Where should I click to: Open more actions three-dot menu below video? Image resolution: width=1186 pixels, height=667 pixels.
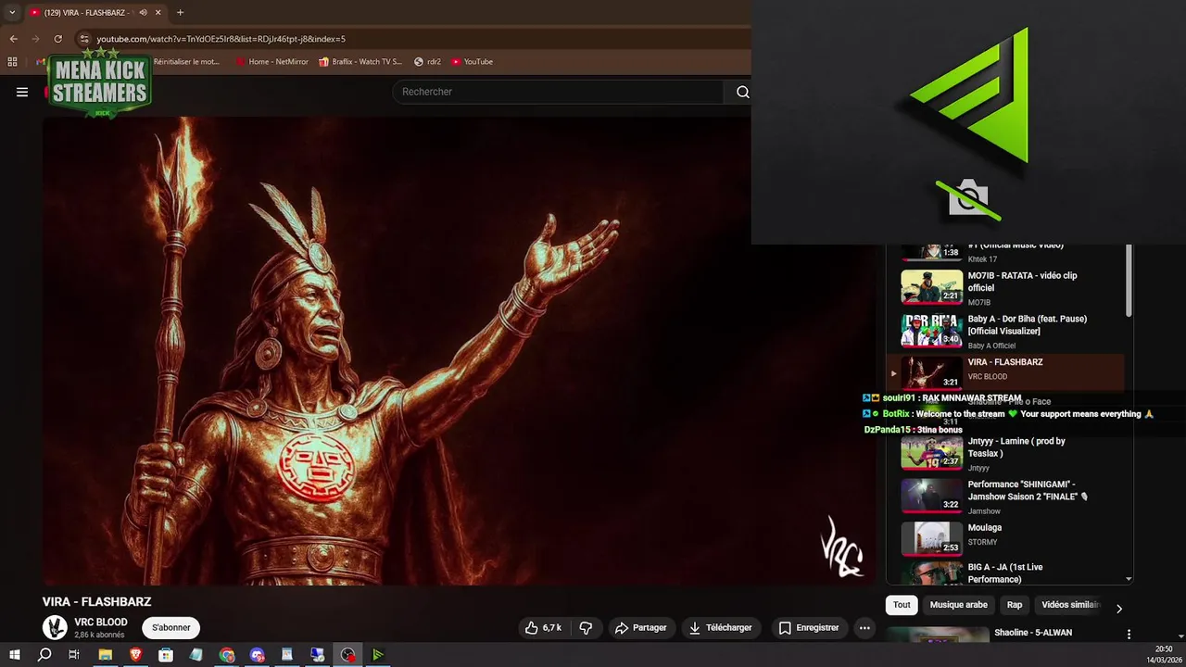(x=864, y=628)
